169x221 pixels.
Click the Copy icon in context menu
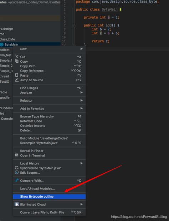(x=17, y=61)
